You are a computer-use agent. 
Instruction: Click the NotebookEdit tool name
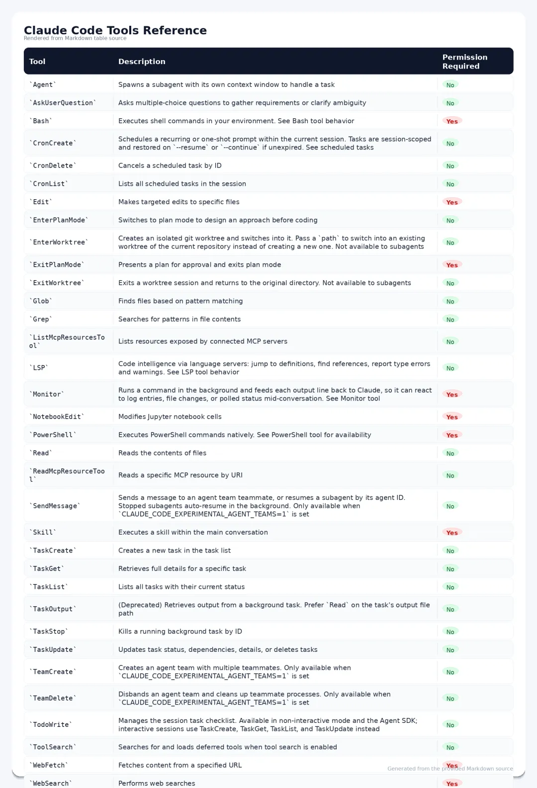click(57, 417)
